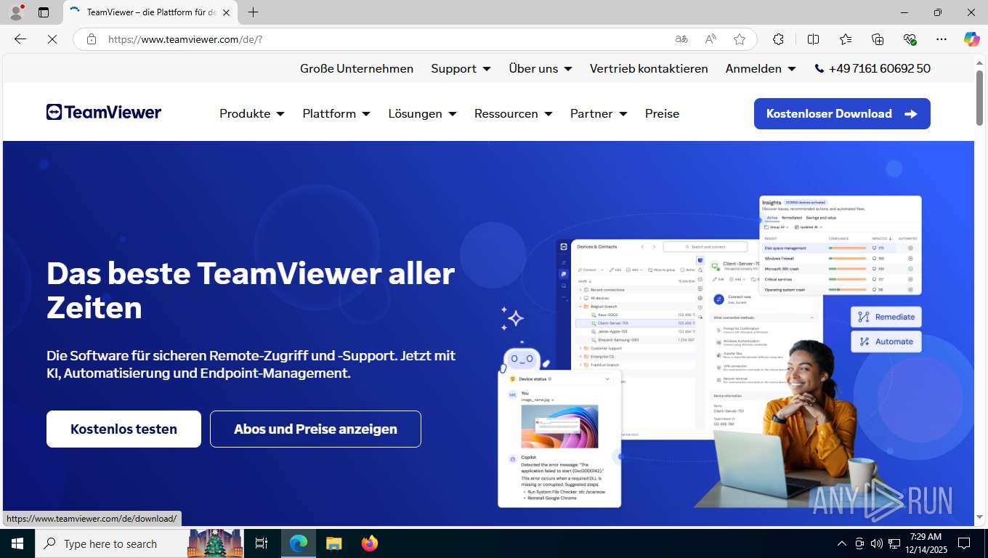Open the translate page icon

click(x=681, y=39)
